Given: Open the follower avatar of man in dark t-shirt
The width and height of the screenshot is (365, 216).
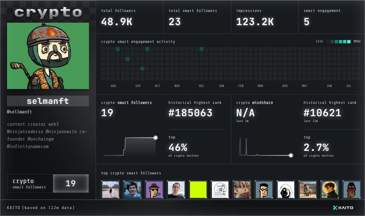Looking at the screenshot, I should click(x=176, y=190).
